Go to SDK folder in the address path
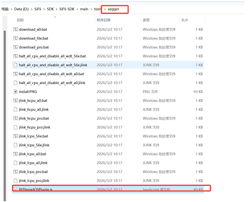The width and height of the screenshot is (248, 202). click(x=50, y=9)
